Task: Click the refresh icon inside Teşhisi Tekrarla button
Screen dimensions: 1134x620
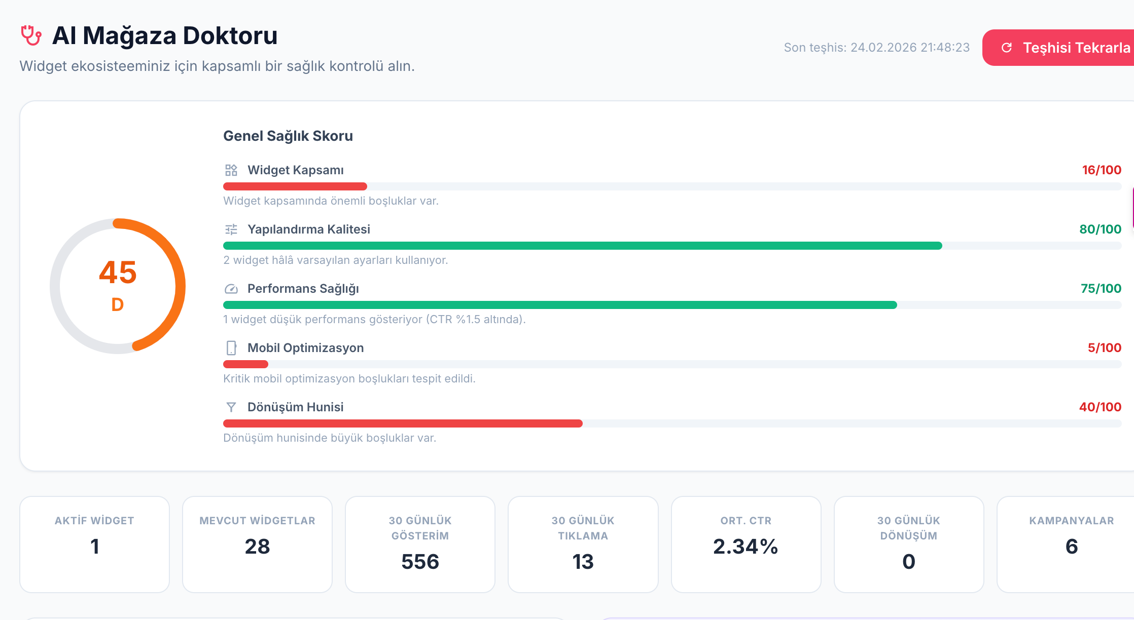Action: 1007,47
